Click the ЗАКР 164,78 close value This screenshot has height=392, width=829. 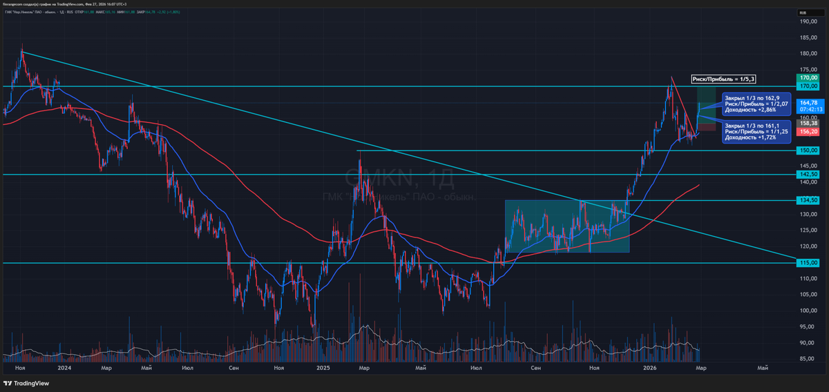click(146, 12)
